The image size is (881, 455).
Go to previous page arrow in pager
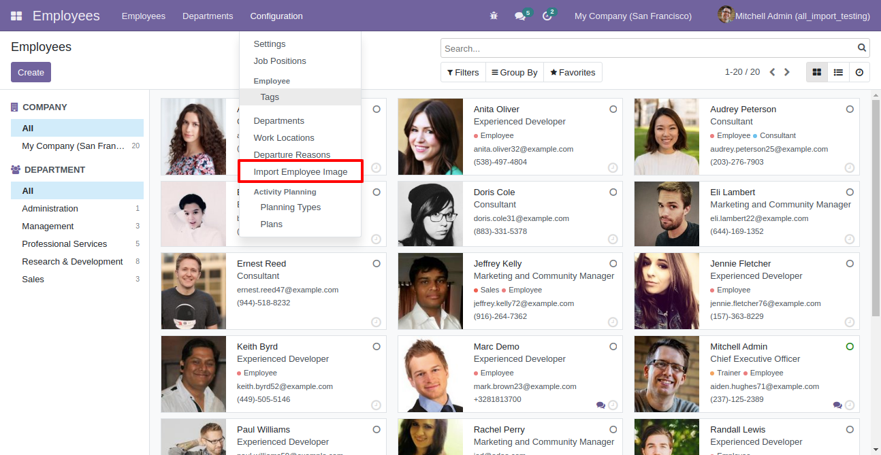[x=772, y=72]
